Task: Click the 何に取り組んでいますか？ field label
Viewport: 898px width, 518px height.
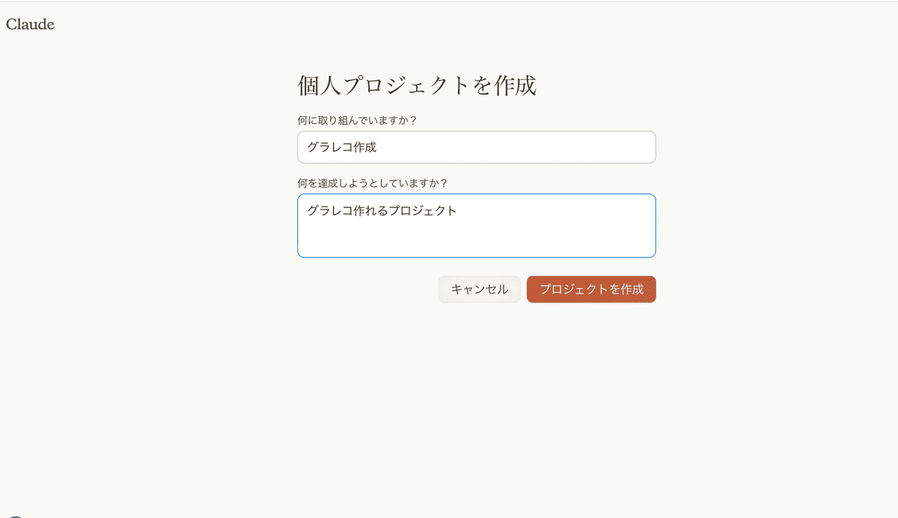Action: pos(357,120)
